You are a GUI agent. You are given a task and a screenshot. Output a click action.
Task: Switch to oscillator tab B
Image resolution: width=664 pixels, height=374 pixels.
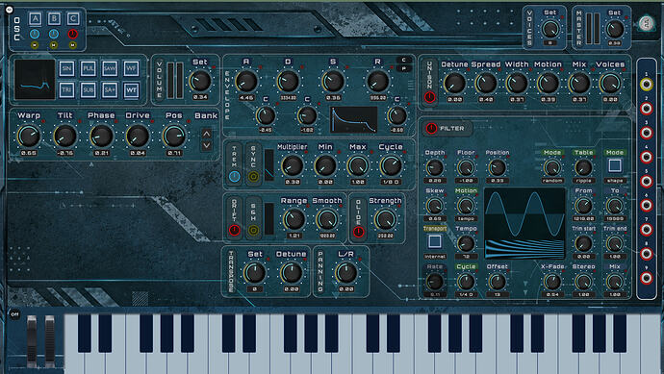tap(54, 18)
